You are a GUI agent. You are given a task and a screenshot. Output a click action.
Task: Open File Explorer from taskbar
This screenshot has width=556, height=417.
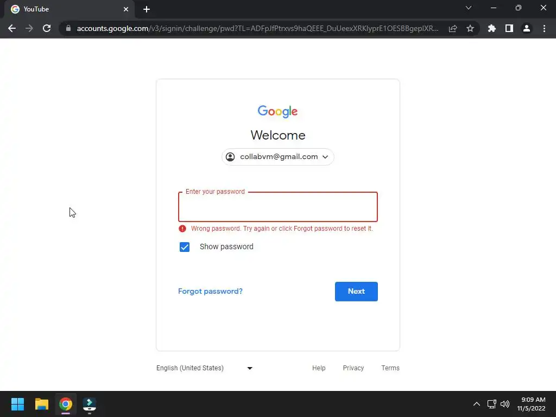pos(41,404)
